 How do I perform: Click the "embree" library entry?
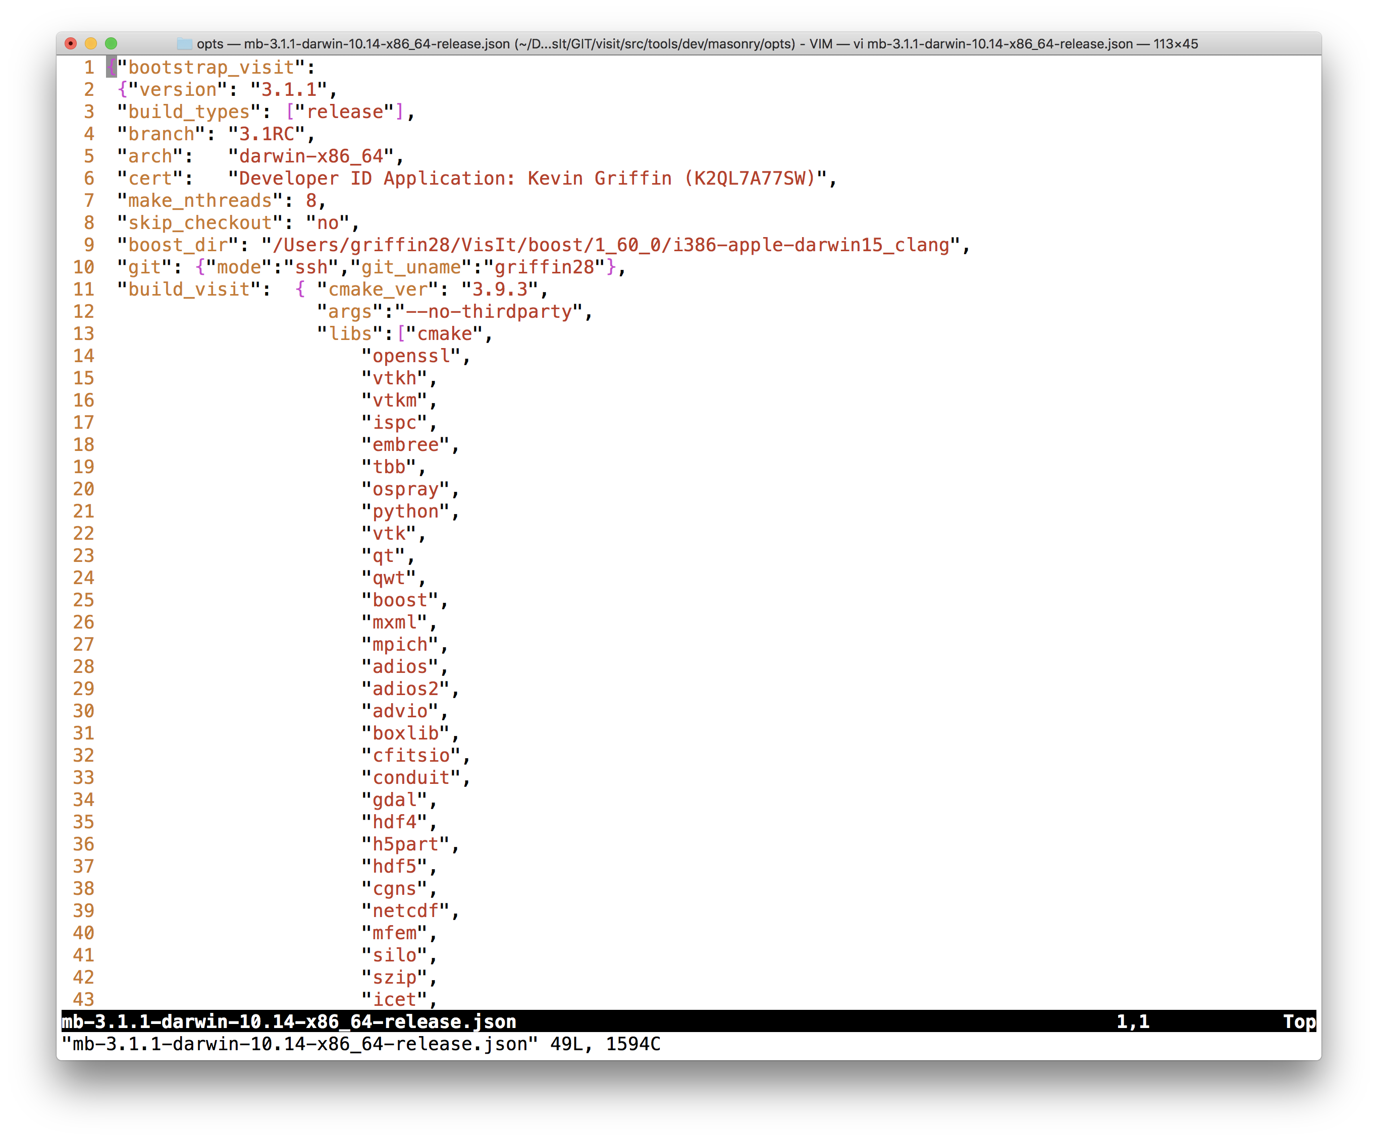click(405, 444)
